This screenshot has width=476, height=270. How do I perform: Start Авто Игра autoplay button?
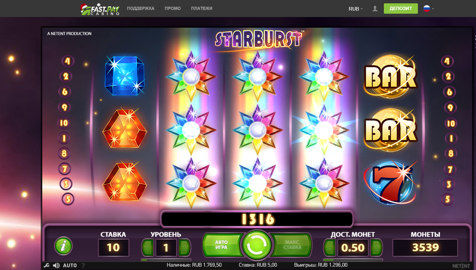[222, 245]
